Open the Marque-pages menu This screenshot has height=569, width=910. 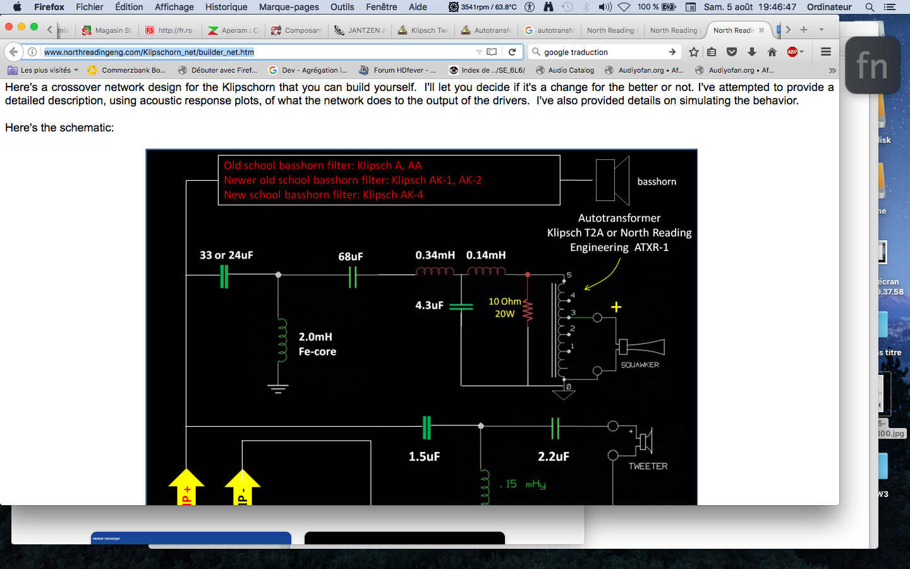(289, 7)
